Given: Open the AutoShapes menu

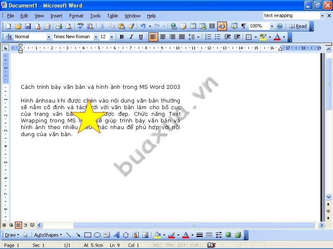Looking at the screenshot, I should tap(48, 235).
